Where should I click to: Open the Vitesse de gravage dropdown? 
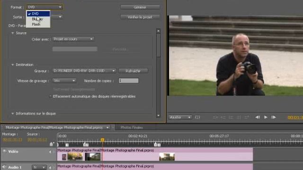(64, 81)
